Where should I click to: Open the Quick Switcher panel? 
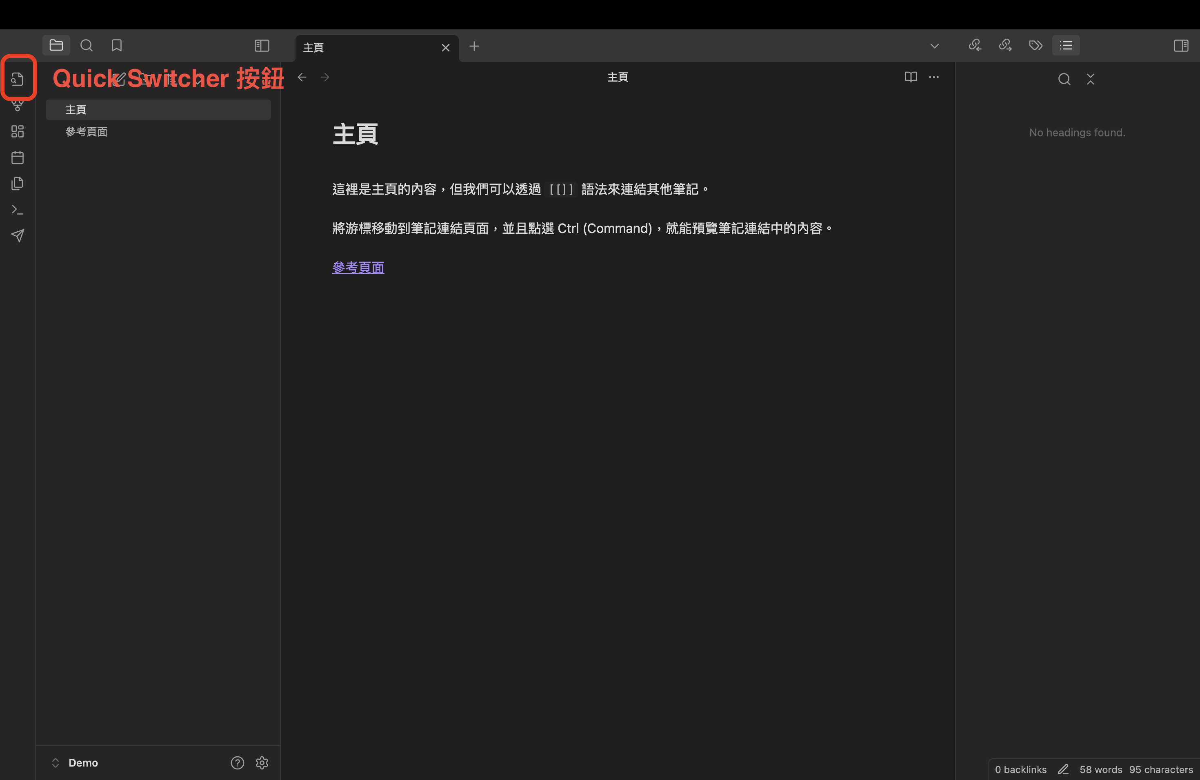point(18,80)
